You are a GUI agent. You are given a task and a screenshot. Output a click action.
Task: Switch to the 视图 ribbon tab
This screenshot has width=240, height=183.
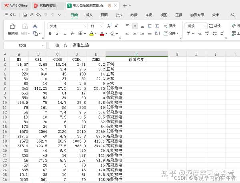(x=164, y=15)
